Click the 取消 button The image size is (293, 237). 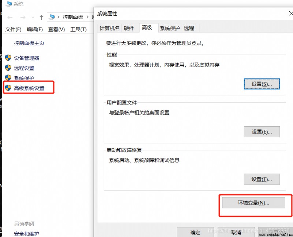[x=236, y=232]
